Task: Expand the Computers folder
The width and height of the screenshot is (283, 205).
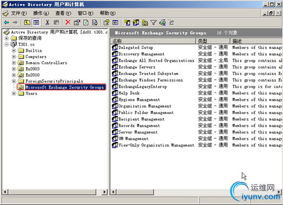Action: pyautogui.click(x=14, y=57)
